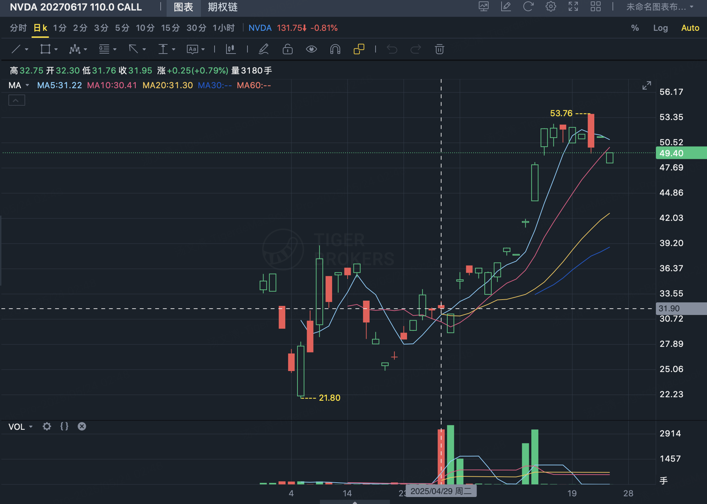Switch to the 期权链 tab
Viewport: 707px width, 504px height.
[223, 7]
